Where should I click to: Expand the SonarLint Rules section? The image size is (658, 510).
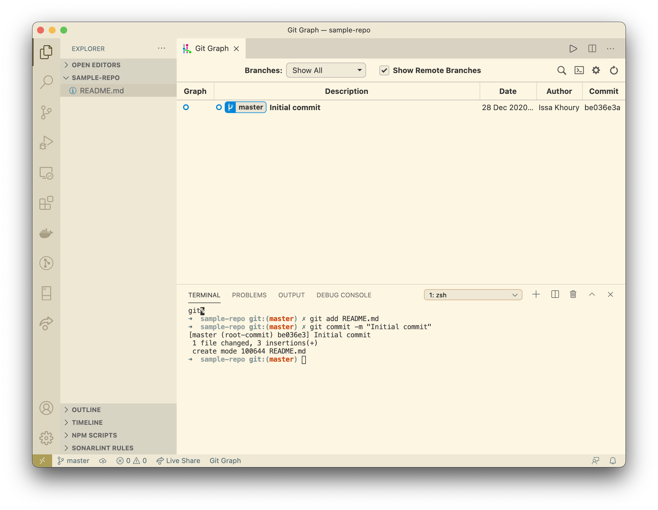[x=118, y=448]
